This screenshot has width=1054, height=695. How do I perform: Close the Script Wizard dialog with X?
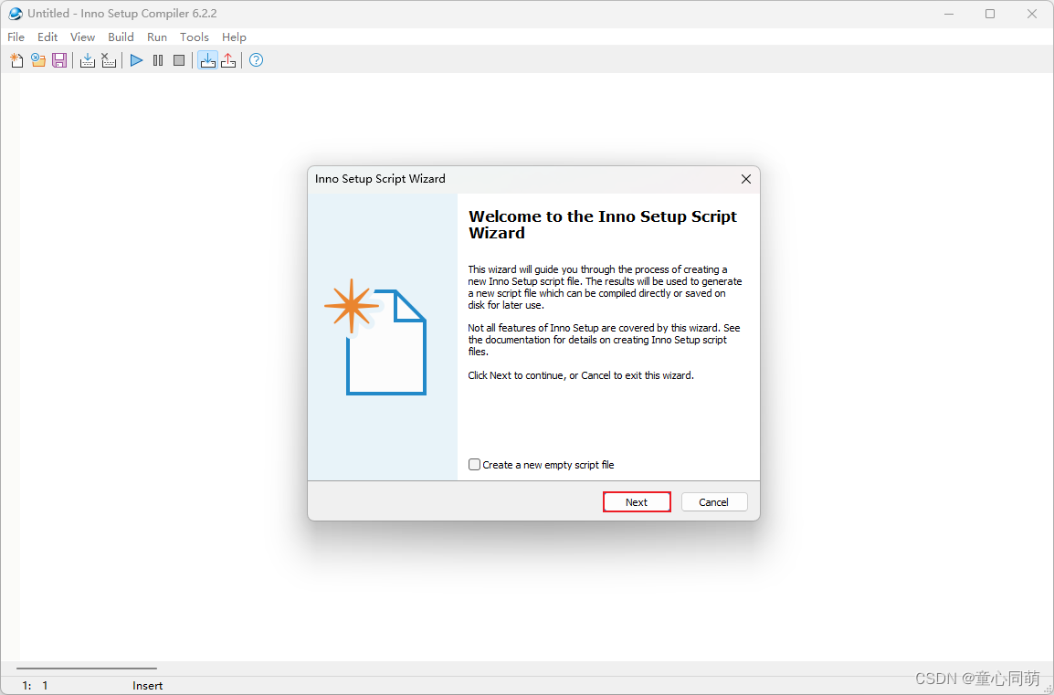coord(745,179)
